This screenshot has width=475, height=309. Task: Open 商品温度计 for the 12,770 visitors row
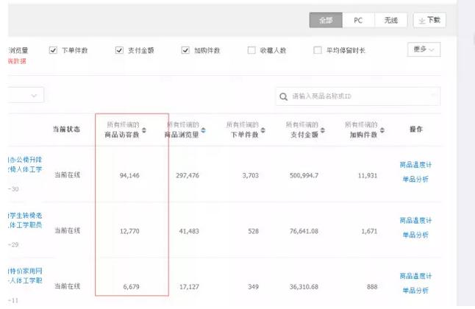point(415,221)
